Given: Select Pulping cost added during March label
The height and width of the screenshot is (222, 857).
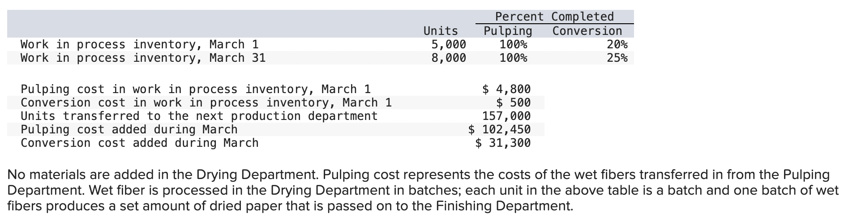Looking at the screenshot, I should (x=129, y=129).
